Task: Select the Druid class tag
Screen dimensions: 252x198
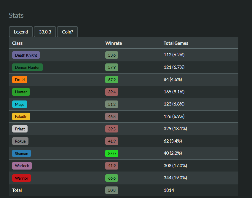Action: click(x=20, y=80)
